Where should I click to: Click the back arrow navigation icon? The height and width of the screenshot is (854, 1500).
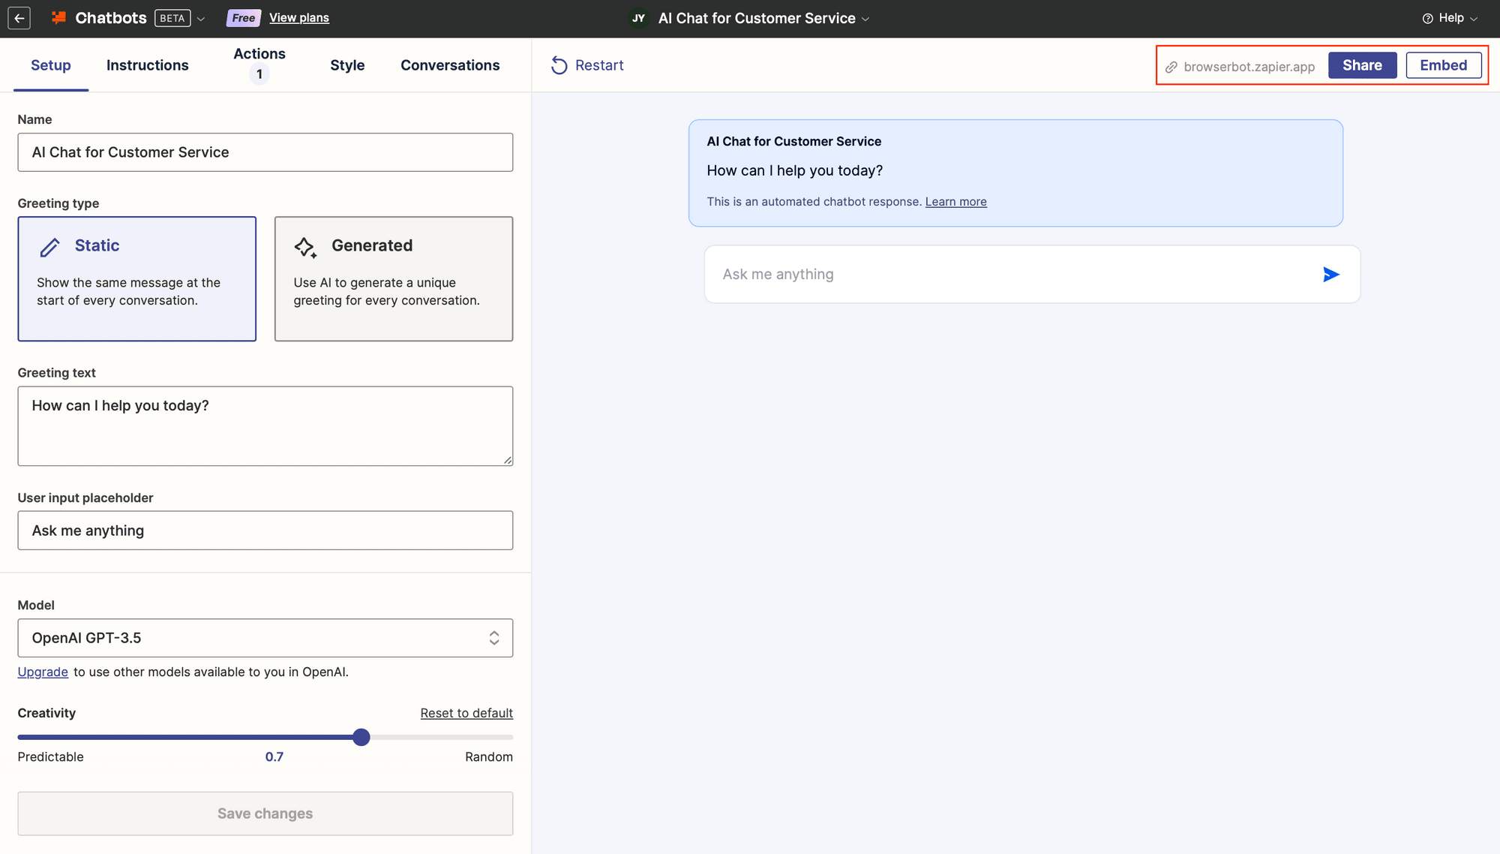tap(19, 17)
